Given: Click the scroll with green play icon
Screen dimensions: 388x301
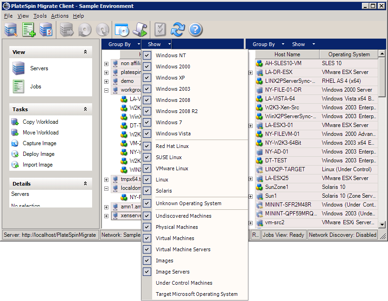Looking at the screenshot, I should tap(140, 30).
